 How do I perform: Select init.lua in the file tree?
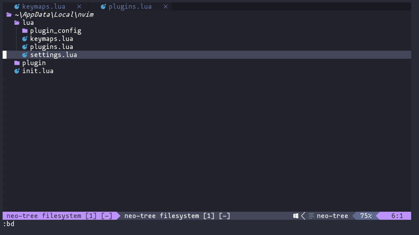38,71
